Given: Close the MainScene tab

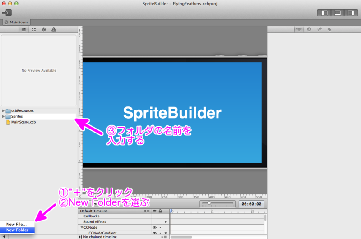Looking at the screenshot, I should 6,22.
